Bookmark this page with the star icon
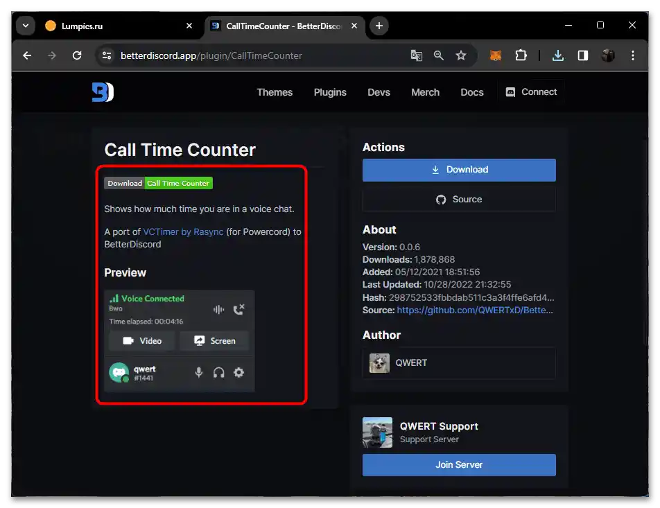 461,55
